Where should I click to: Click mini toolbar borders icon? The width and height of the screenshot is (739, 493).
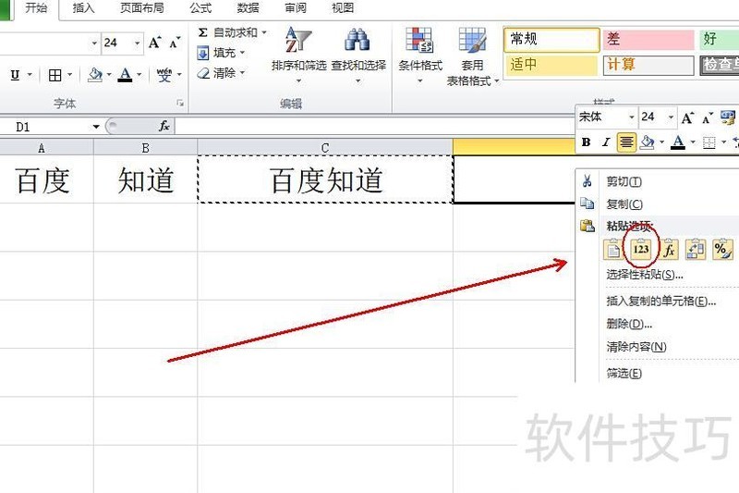tap(709, 142)
